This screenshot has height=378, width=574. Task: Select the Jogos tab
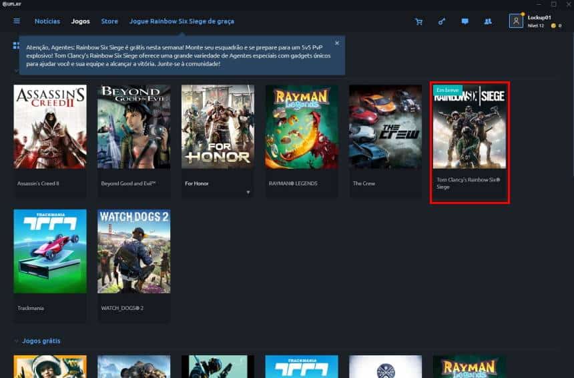tap(81, 21)
